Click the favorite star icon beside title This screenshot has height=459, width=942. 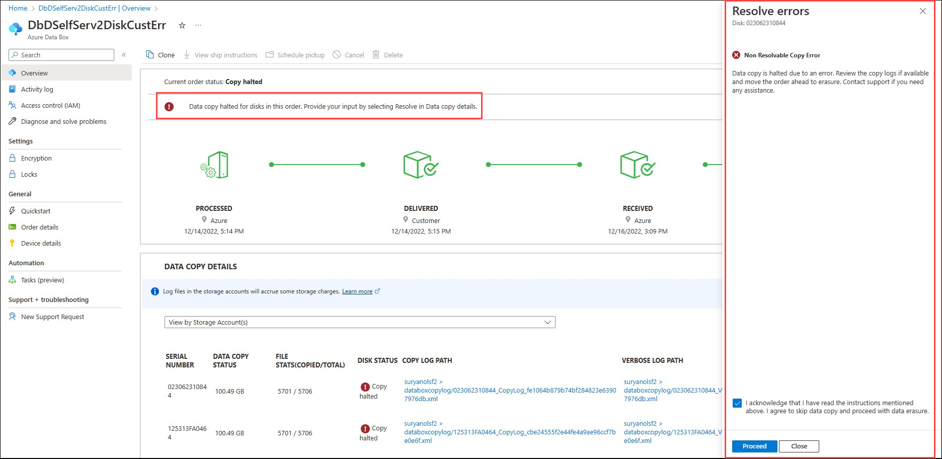tap(182, 26)
